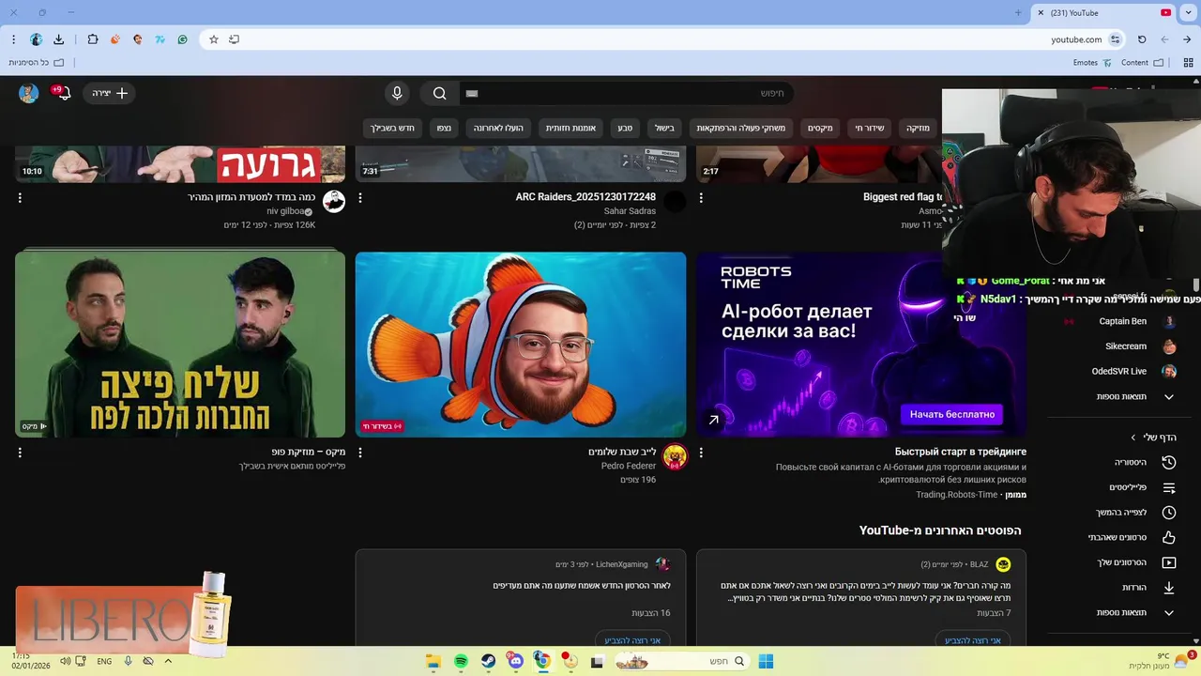Open site info icon beside youtube.com

1115,39
